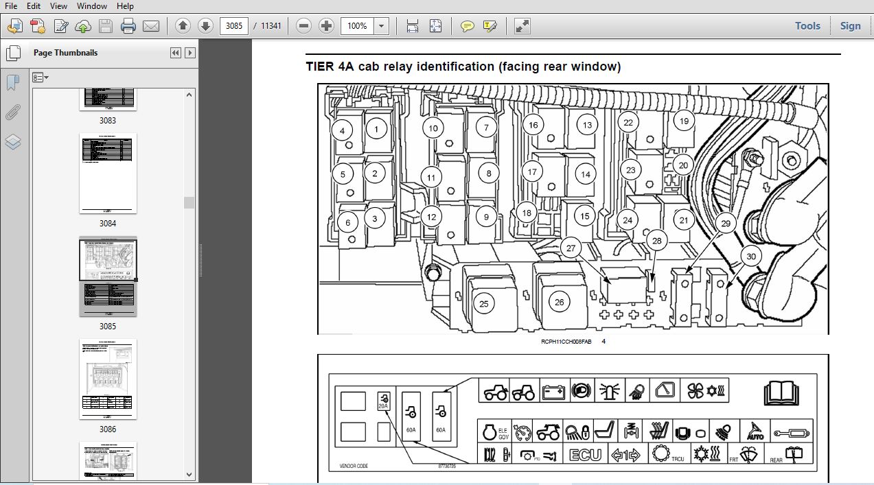
Task: Toggle Read mode full view icon
Action: (x=522, y=26)
